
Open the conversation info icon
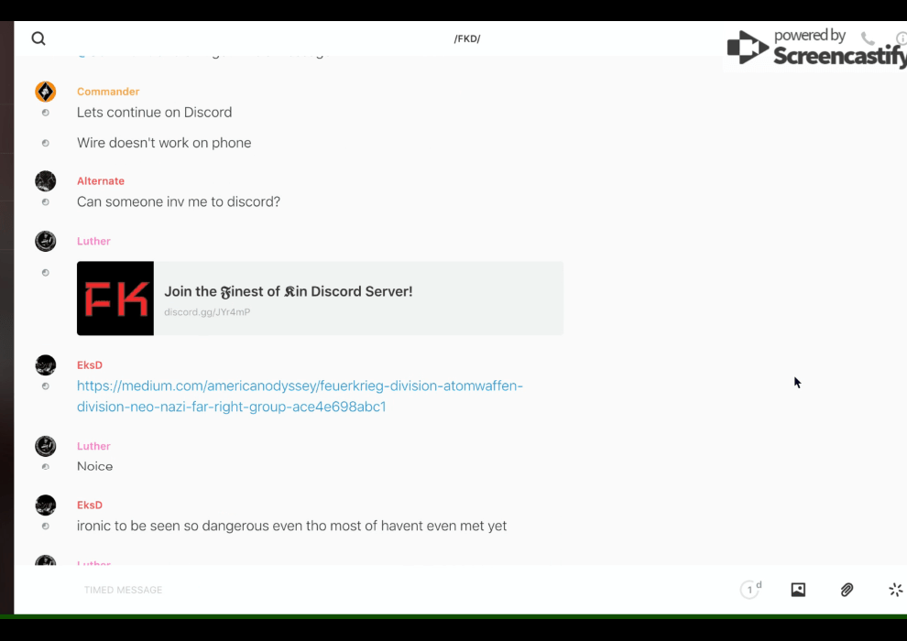click(901, 38)
